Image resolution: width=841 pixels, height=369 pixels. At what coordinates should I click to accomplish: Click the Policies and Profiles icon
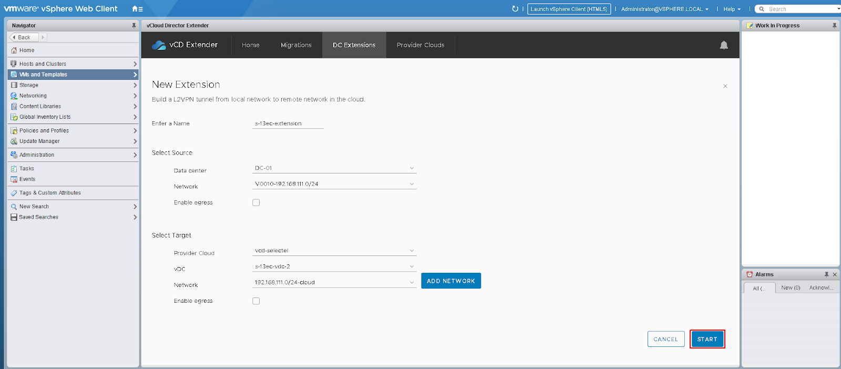coord(14,131)
